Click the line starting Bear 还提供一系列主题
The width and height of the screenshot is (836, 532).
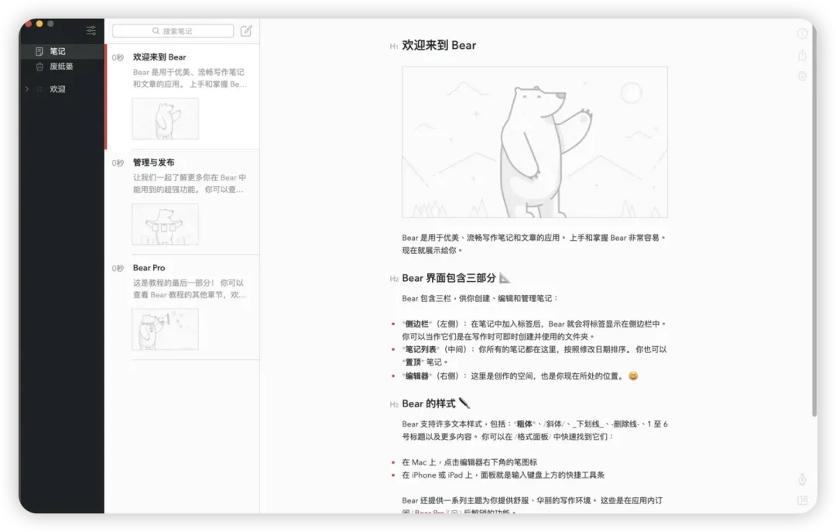pyautogui.click(x=532, y=500)
